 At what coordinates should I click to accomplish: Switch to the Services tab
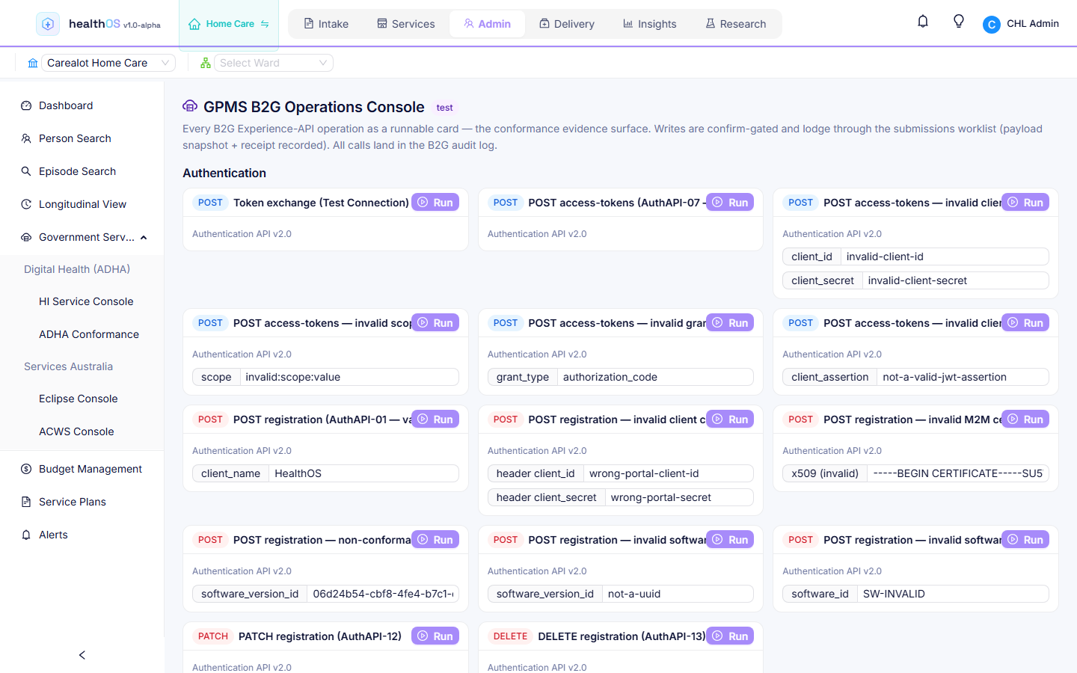(406, 24)
